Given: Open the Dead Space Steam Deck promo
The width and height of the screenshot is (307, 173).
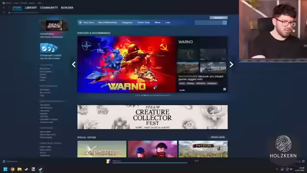Looking at the screenshot, I should pos(54,25).
